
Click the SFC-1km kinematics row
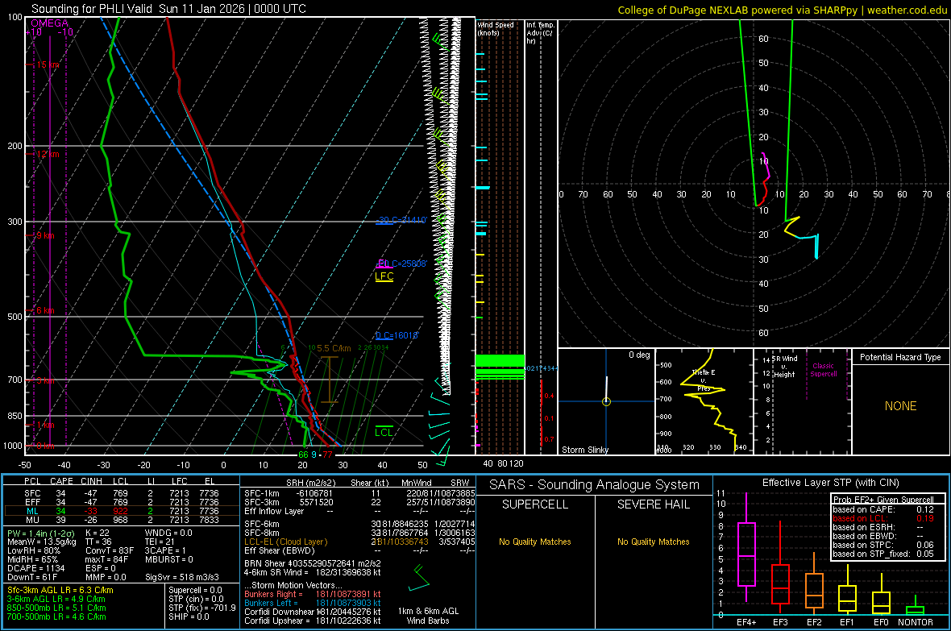(x=359, y=493)
